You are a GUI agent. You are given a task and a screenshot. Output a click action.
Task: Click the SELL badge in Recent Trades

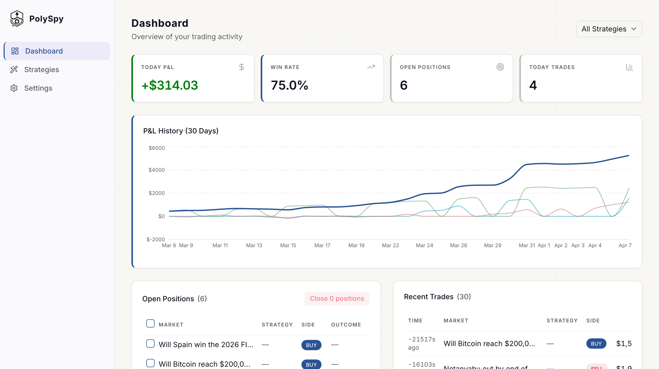tap(597, 367)
